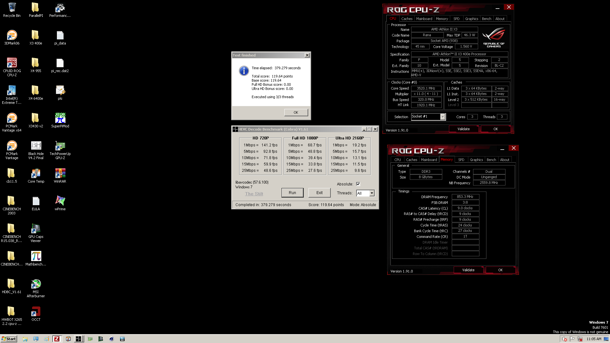The width and height of the screenshot is (610, 343).
Task: Launch TechPowerUp GPU-Z desktop shortcut
Action: (60, 150)
